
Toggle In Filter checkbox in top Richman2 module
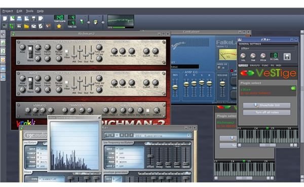point(66,51)
